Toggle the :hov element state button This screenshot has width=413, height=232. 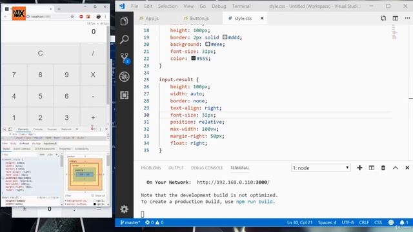(42, 155)
